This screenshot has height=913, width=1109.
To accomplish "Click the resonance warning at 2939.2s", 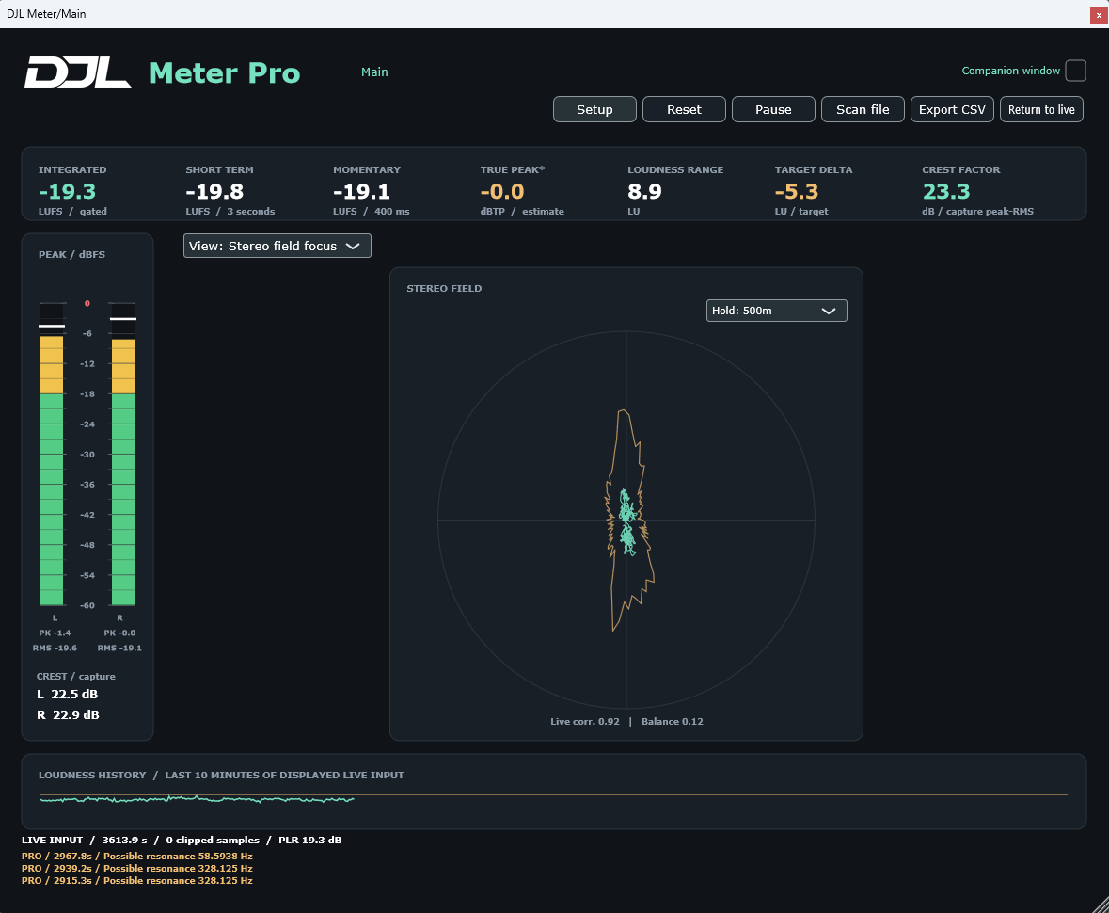I will click(137, 869).
